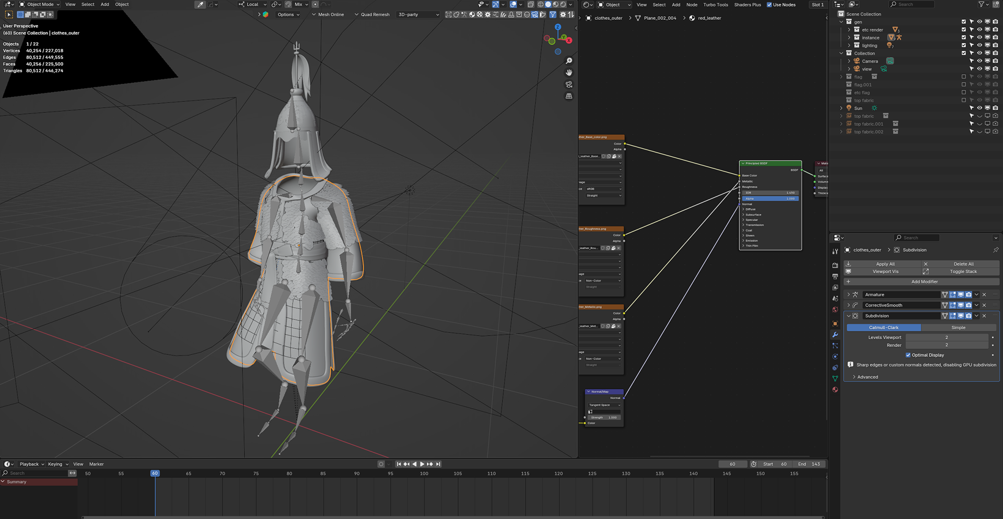
Task: Click the viewport zoom magnifier icon
Action: pyautogui.click(x=569, y=61)
